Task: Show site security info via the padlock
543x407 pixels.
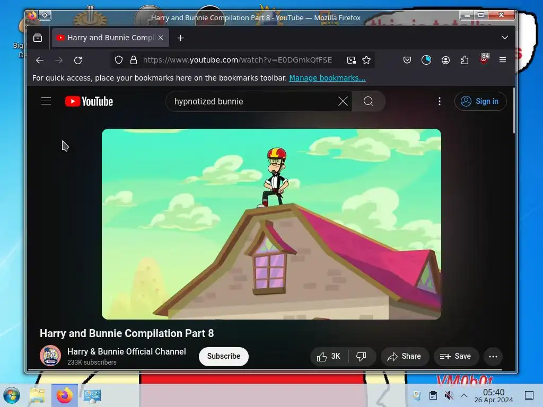Action: [x=133, y=60]
